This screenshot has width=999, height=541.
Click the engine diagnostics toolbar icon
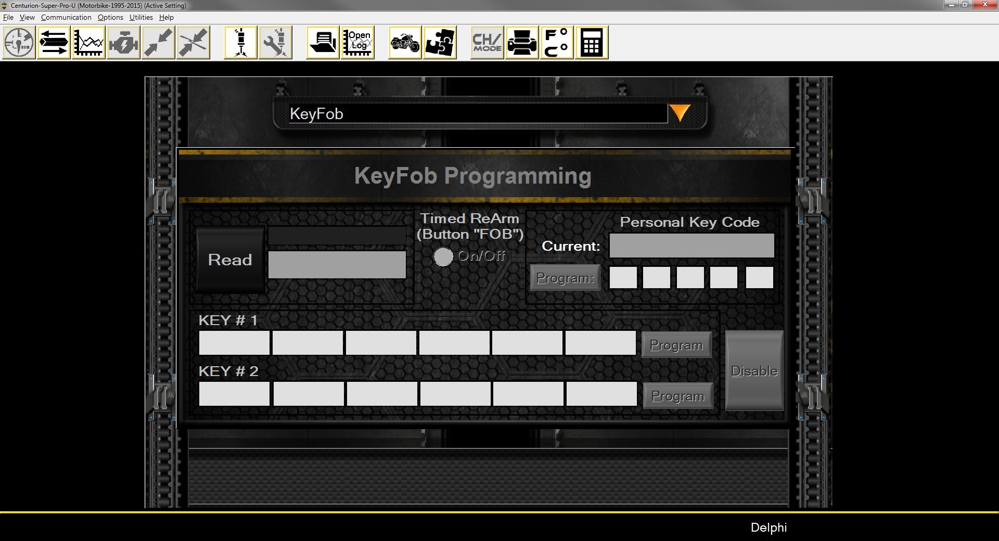(x=123, y=43)
